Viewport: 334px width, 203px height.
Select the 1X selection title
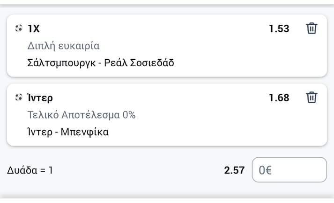click(x=34, y=28)
